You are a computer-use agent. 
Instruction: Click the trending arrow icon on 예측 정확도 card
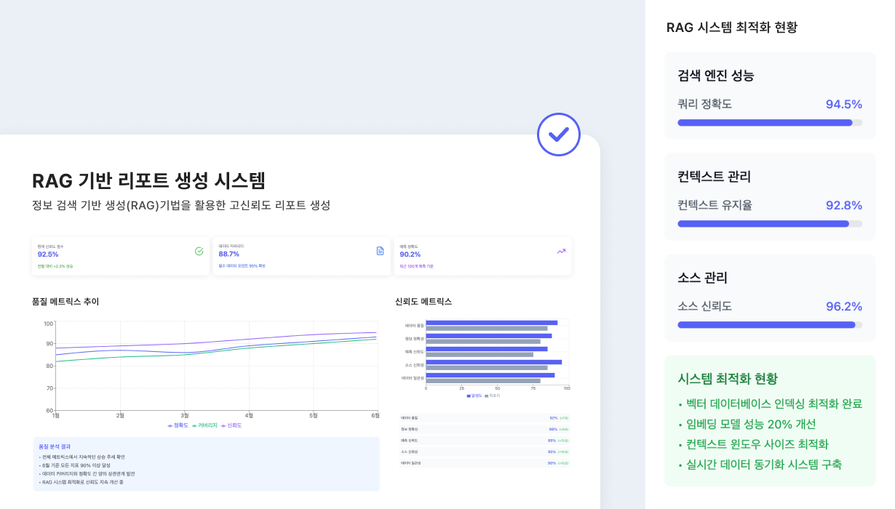[560, 251]
